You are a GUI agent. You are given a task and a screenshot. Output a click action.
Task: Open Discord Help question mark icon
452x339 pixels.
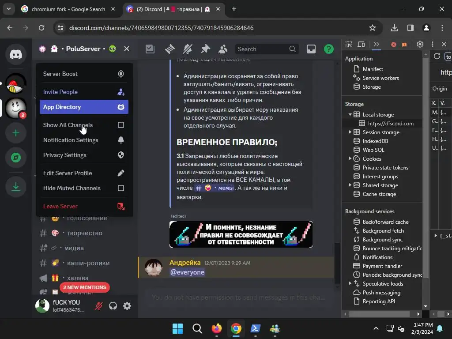click(328, 49)
